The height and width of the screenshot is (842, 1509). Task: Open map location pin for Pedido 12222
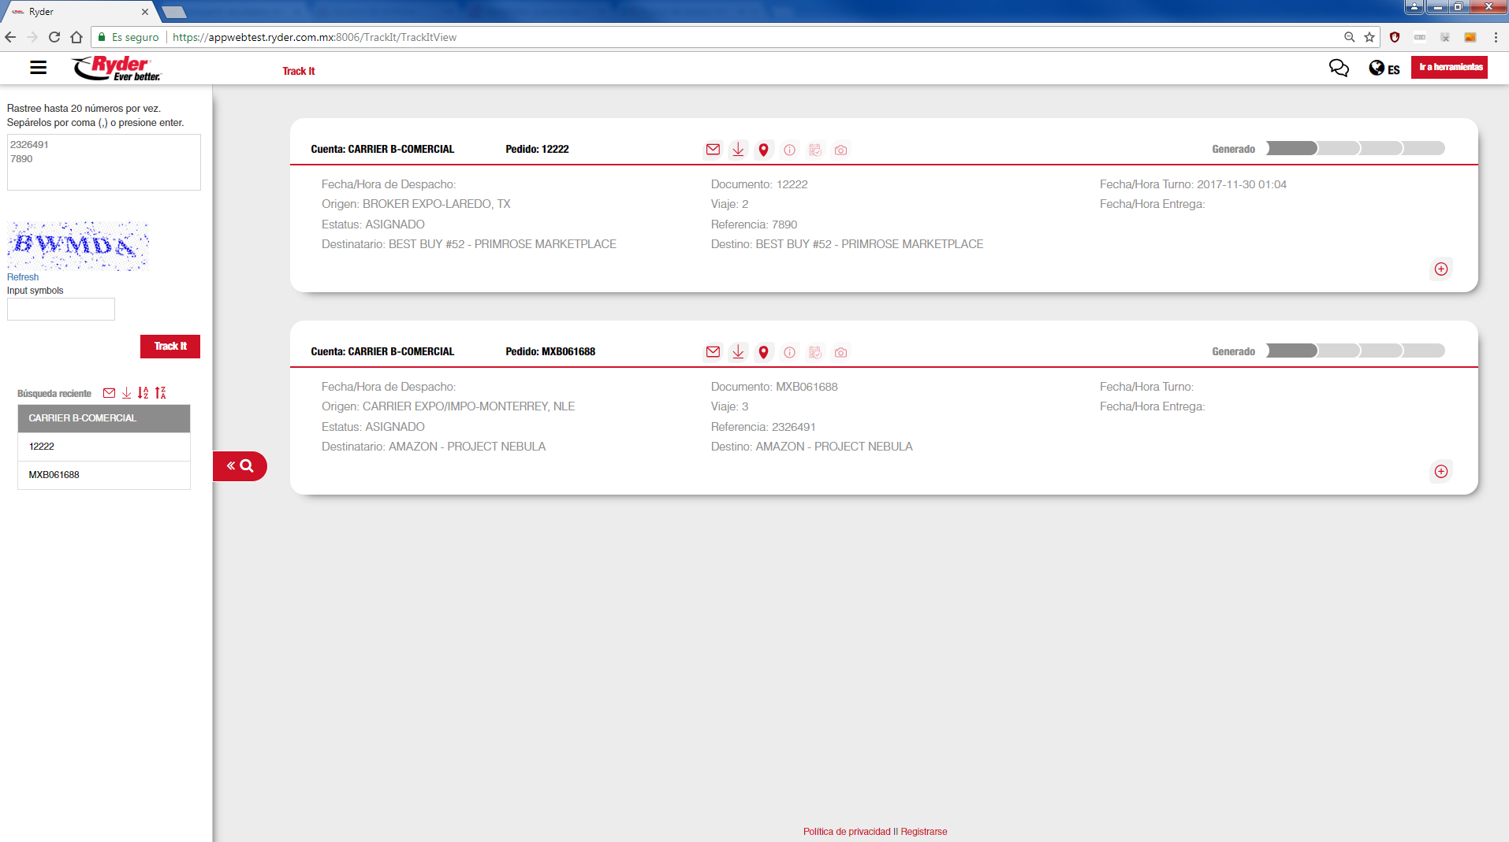pos(763,150)
